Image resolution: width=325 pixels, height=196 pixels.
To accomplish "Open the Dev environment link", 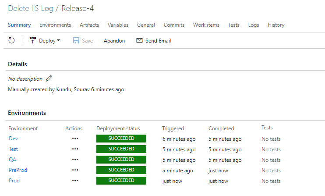I will 13,139.
